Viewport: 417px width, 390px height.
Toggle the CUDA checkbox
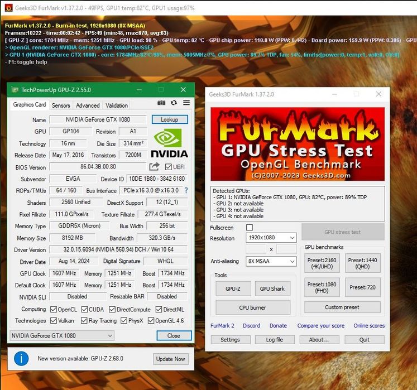[84, 309]
